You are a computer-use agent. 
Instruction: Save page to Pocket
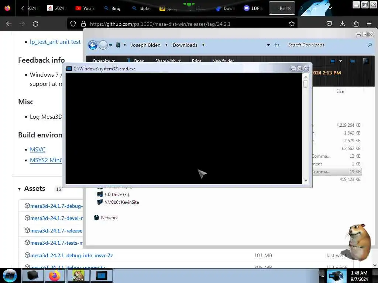(329, 24)
